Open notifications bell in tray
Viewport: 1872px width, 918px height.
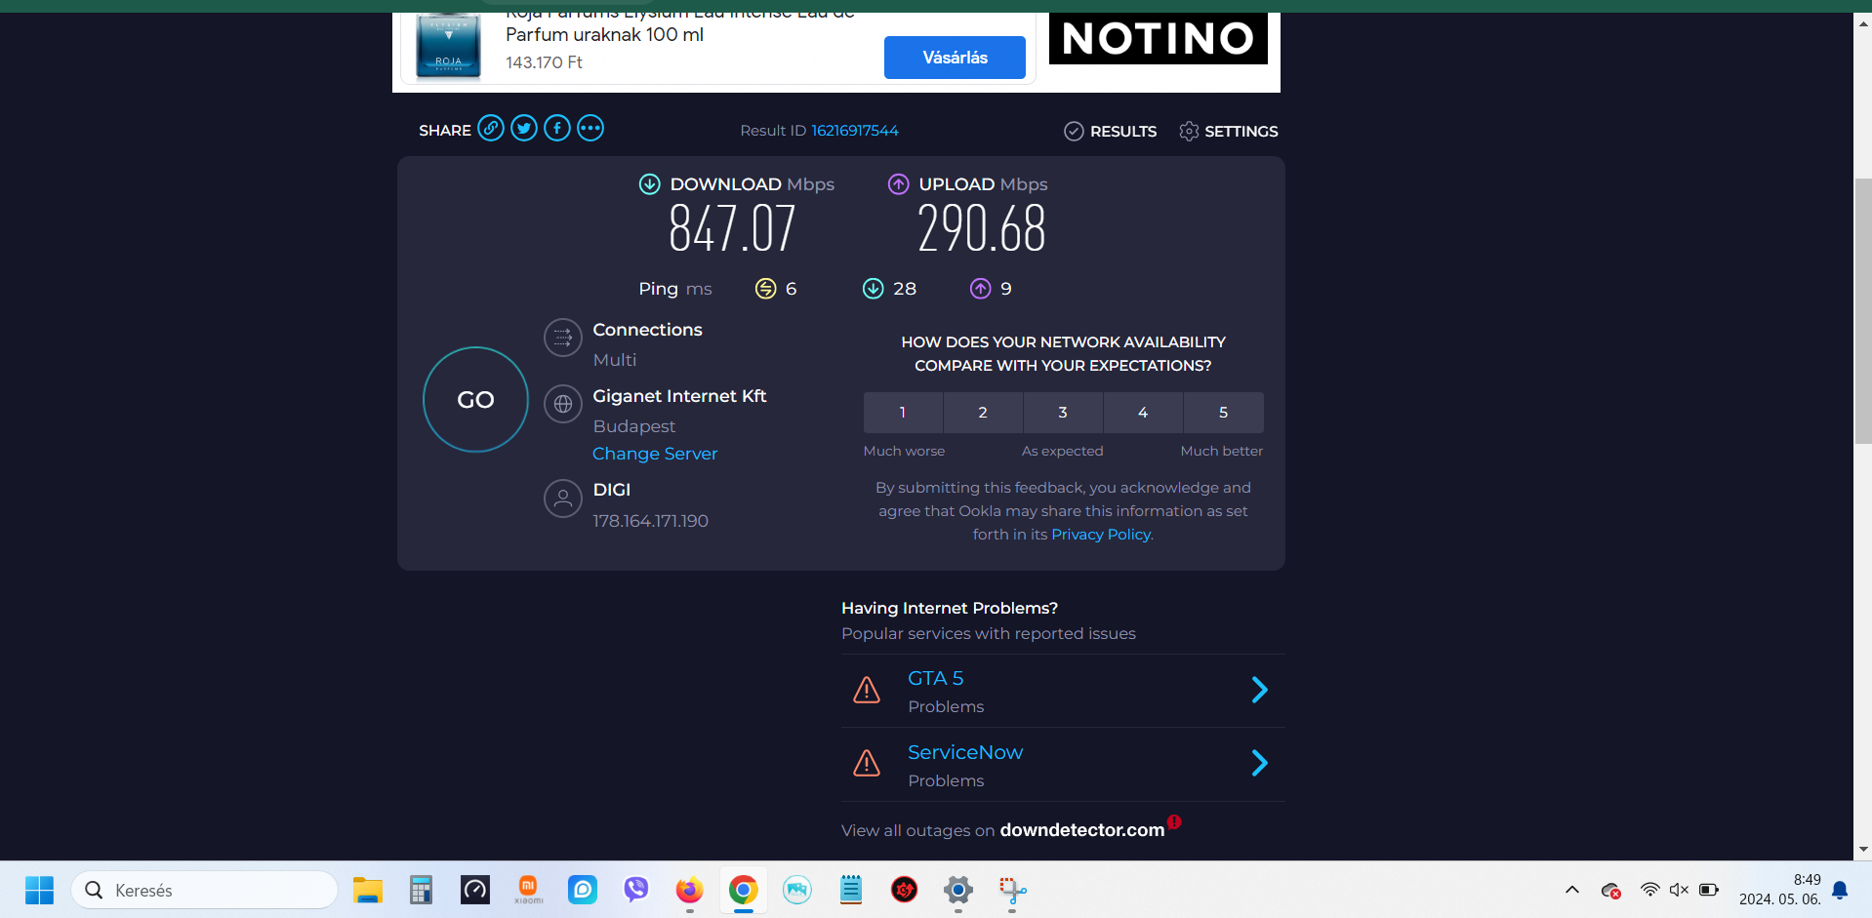(x=1840, y=890)
